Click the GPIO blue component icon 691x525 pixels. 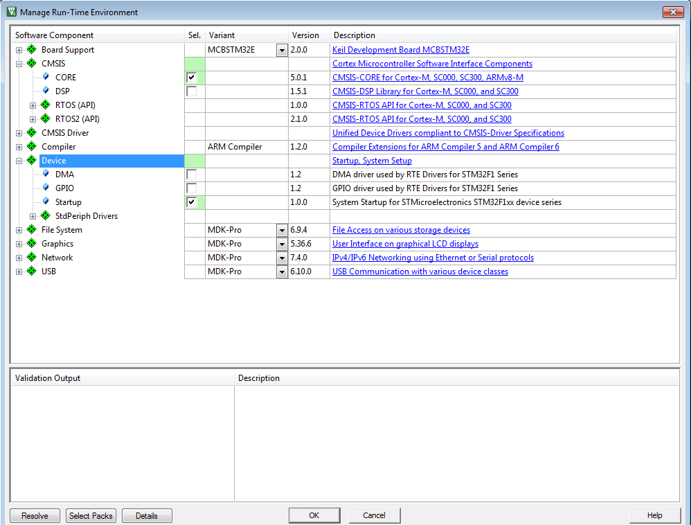(46, 187)
